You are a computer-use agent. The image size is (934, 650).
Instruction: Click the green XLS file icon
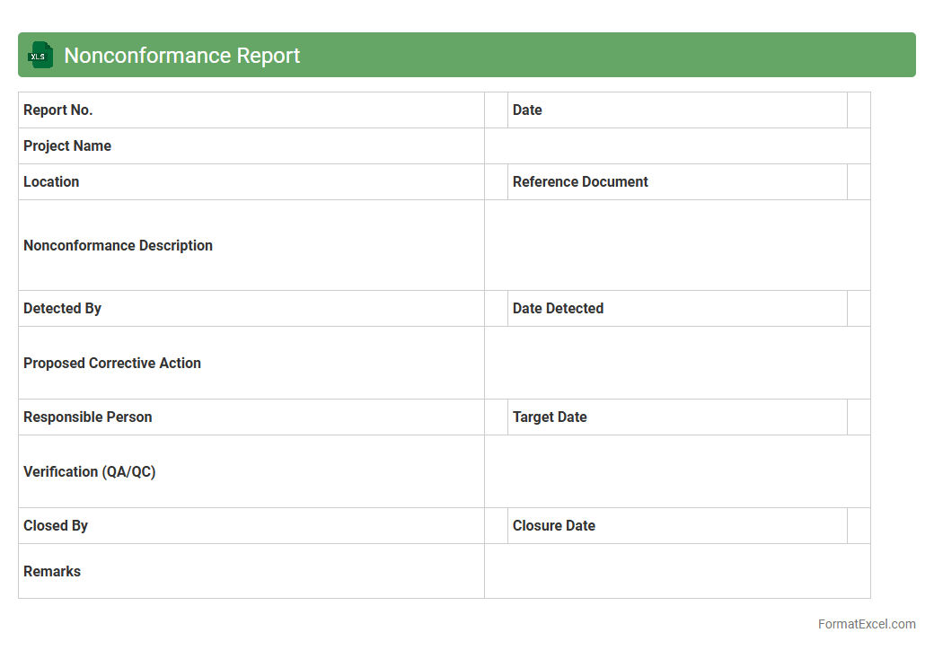click(40, 55)
